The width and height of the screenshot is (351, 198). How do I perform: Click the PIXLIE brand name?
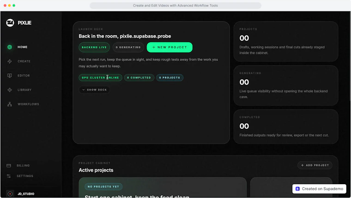[24, 23]
